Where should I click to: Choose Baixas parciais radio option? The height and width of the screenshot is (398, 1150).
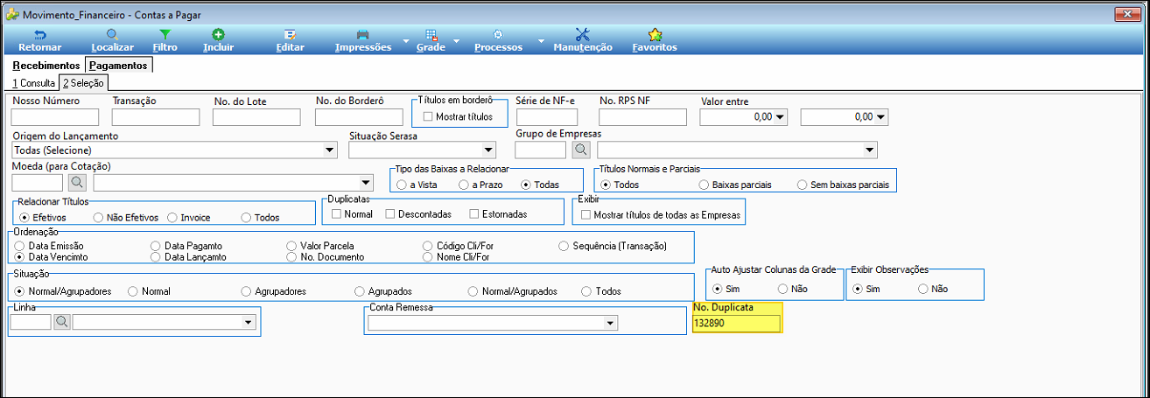click(704, 185)
